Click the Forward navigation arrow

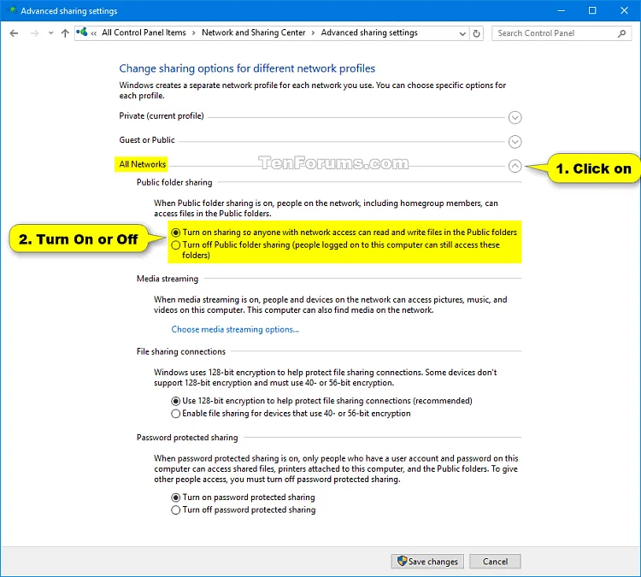click(35, 33)
